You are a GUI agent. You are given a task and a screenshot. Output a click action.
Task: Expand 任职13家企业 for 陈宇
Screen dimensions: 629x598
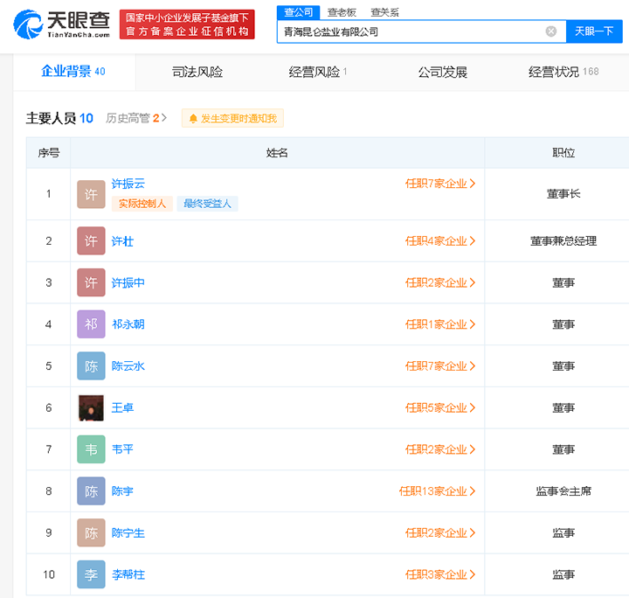coord(437,491)
